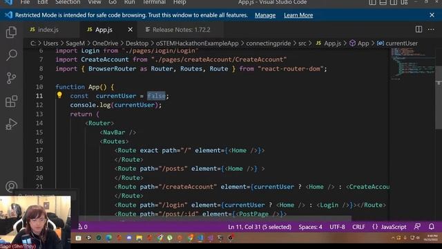
Task: Open Run and Debug view
Action: click(11, 124)
